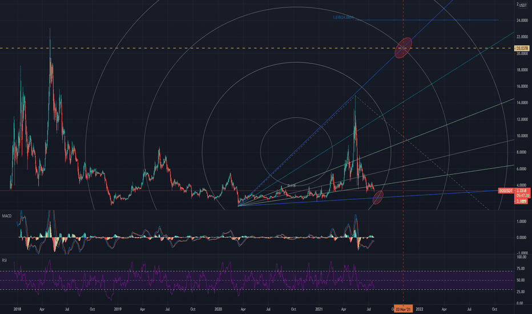Click the 14.0000 price axis value
Viewport: 532px width, 314px height.
[522, 103]
